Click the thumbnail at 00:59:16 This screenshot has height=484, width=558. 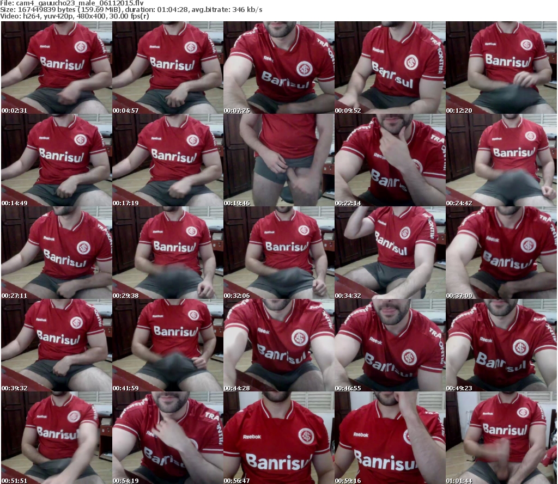390,438
